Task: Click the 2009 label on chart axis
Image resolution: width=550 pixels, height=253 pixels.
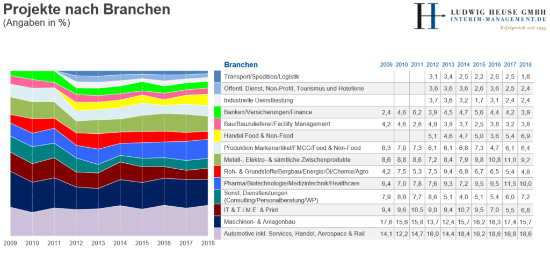Action: pyautogui.click(x=11, y=243)
